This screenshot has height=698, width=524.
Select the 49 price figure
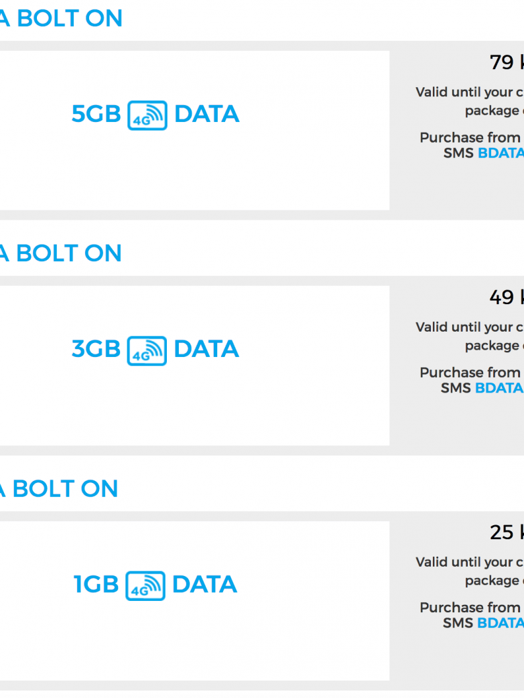502,297
